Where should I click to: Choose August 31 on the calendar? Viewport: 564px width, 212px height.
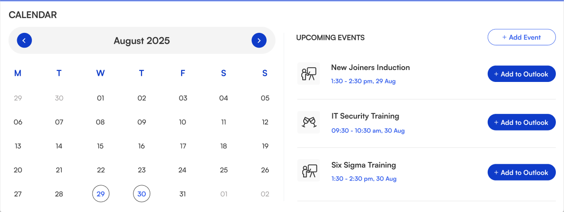click(x=183, y=194)
